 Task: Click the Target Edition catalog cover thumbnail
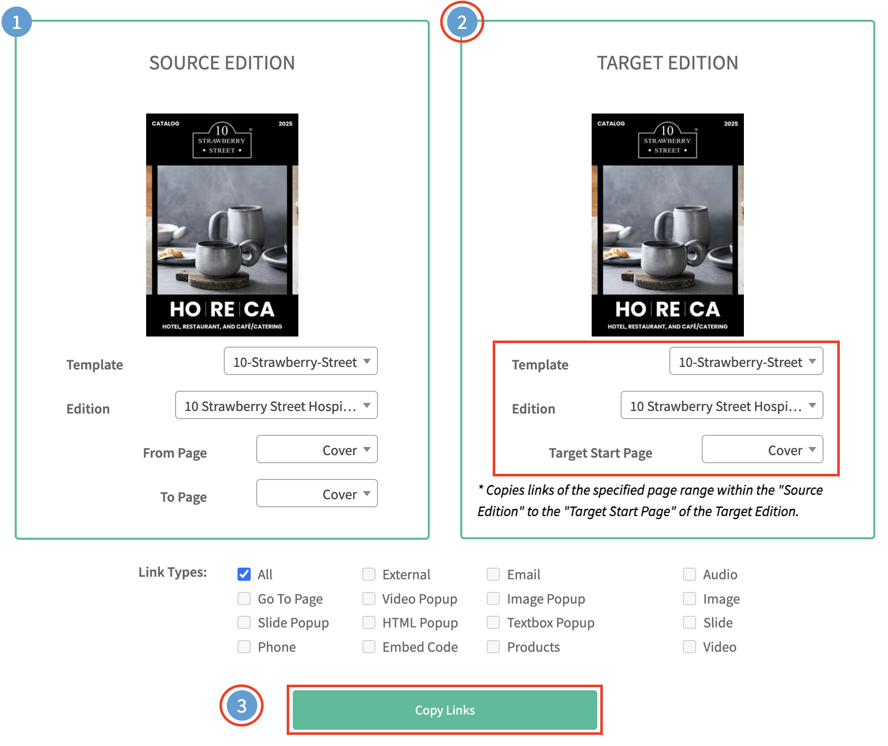tap(667, 225)
